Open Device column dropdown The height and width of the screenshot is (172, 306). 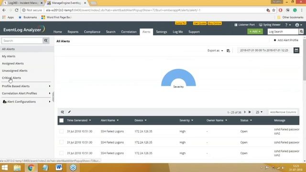pyautogui.click(x=145, y=120)
